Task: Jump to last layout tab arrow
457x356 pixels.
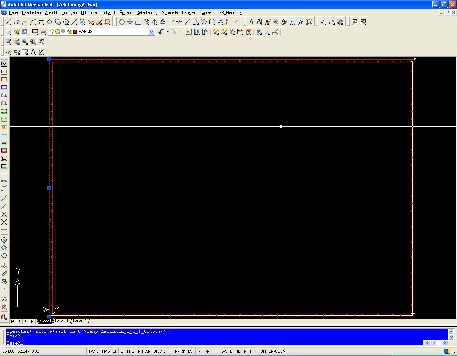Action: point(32,321)
